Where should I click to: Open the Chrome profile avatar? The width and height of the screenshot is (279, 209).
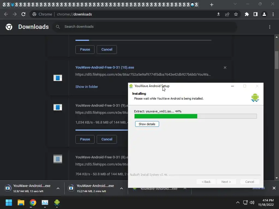coord(264,14)
